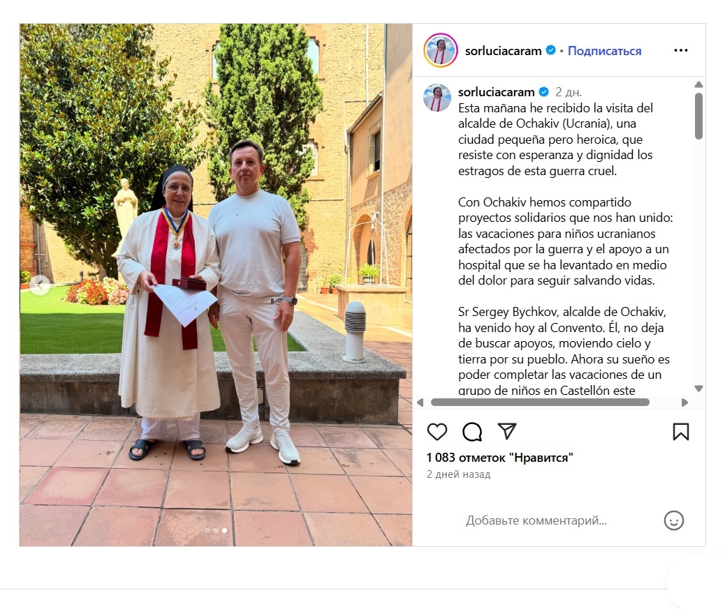The width and height of the screenshot is (725, 609).
Task: Open sorluciacaram username in post header
Action: click(x=503, y=51)
